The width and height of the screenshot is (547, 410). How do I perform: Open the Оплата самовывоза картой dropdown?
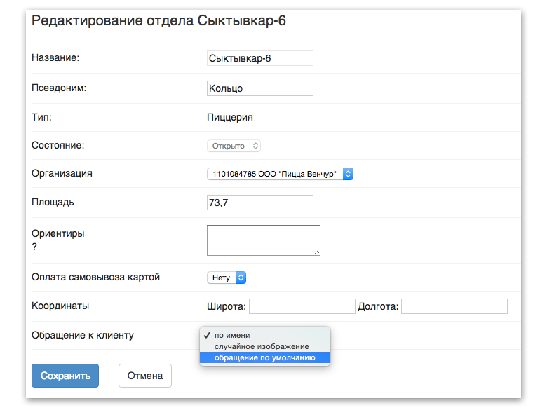pos(227,278)
